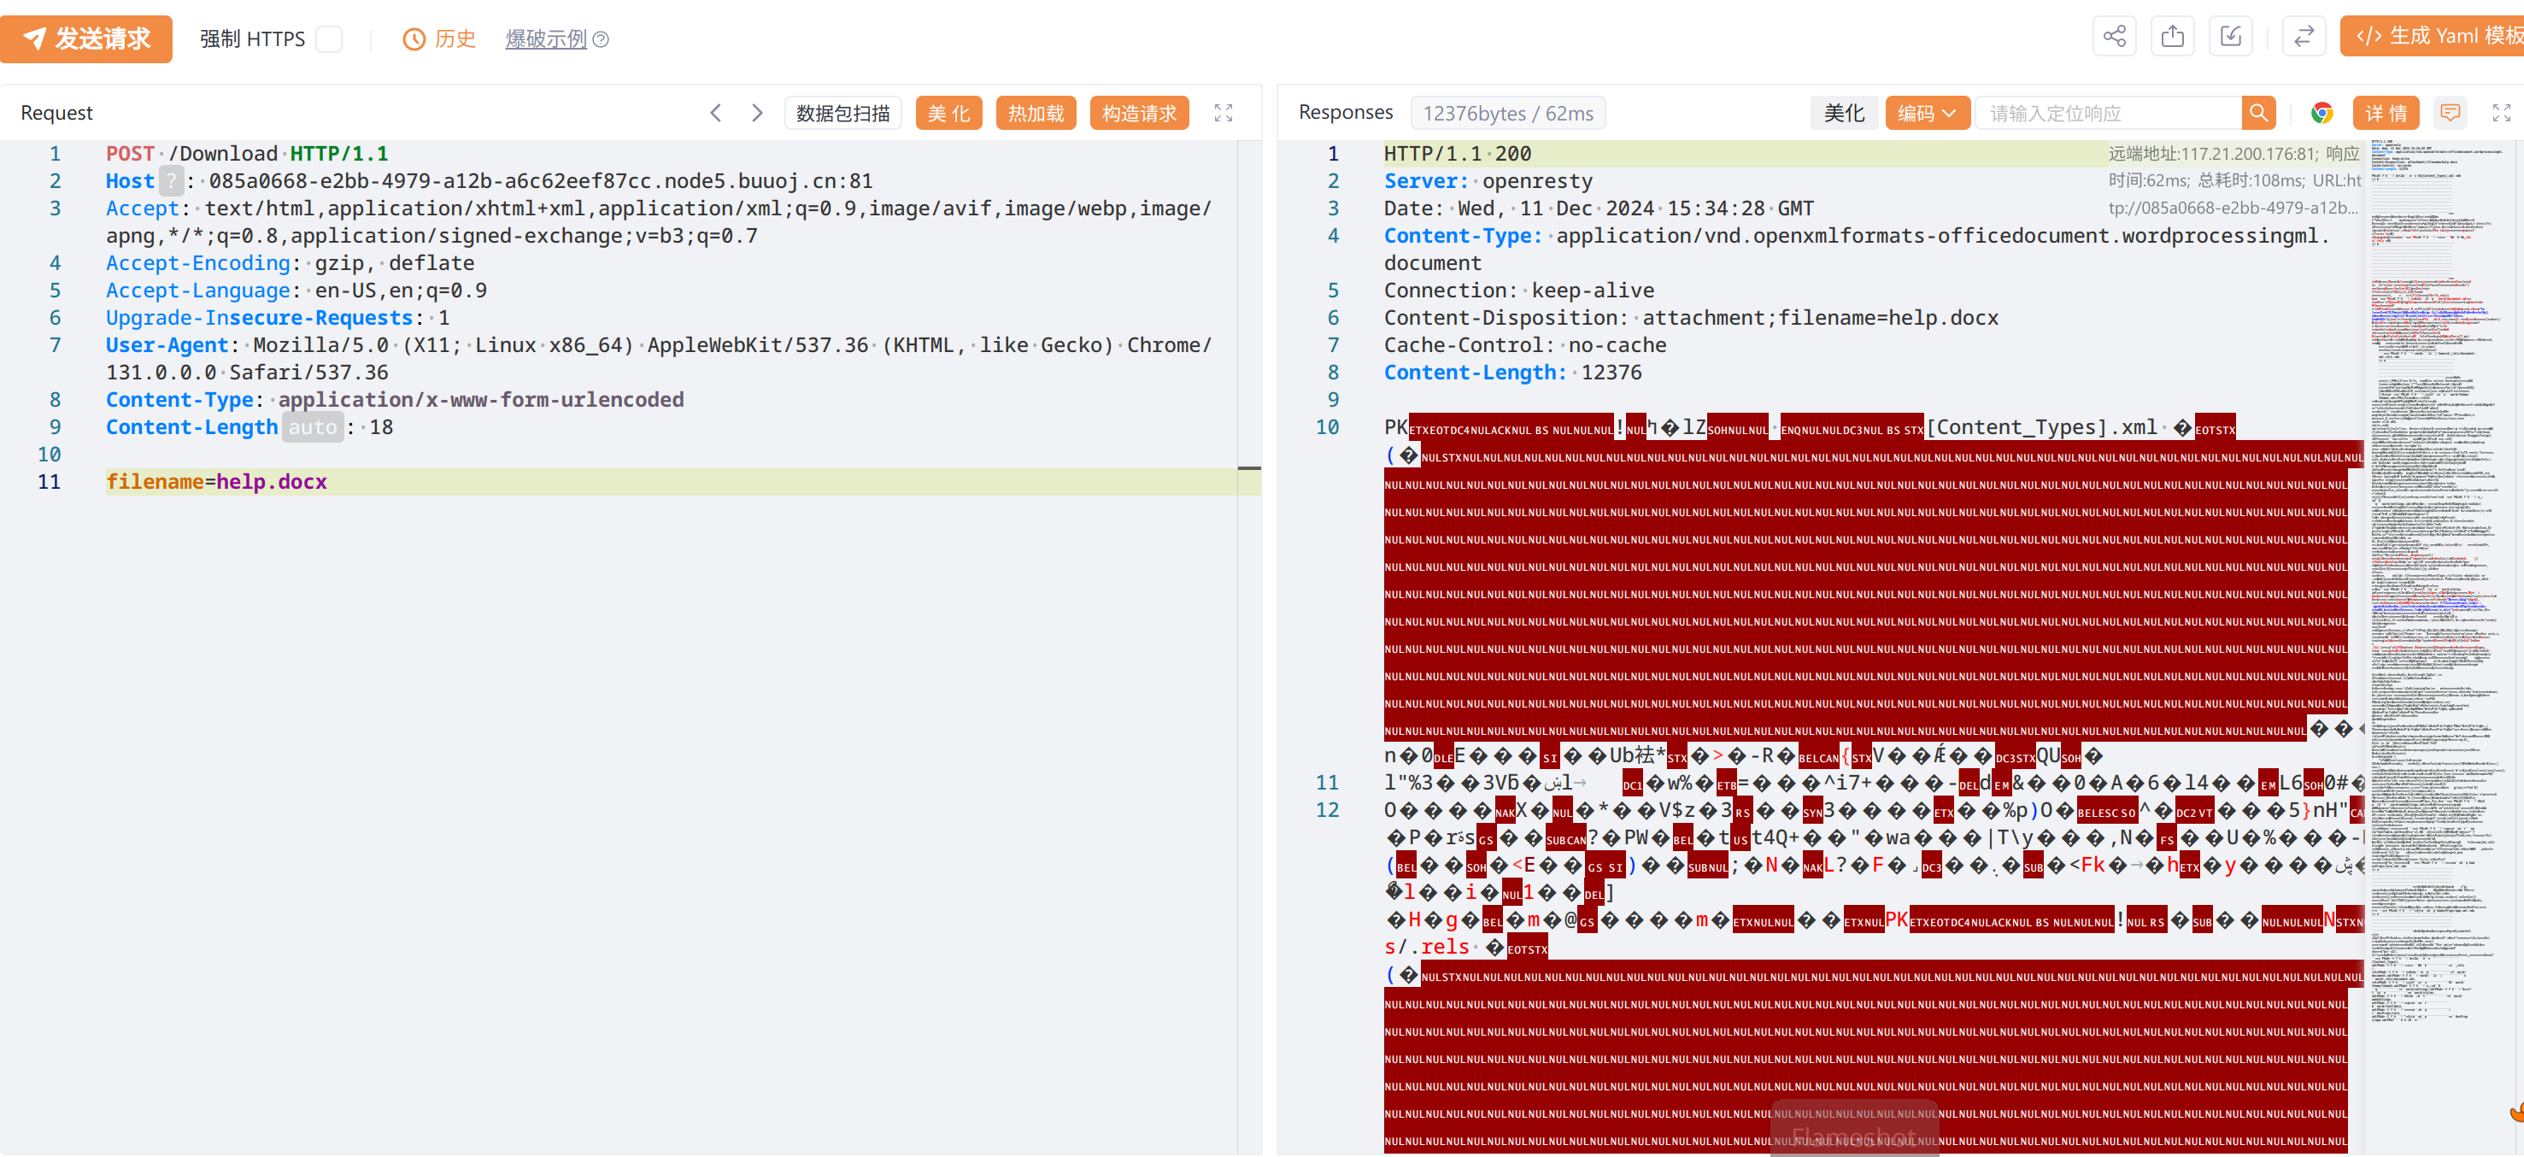Expand the Request panel to fullscreen
The height and width of the screenshot is (1157, 2524).
coord(1223,113)
